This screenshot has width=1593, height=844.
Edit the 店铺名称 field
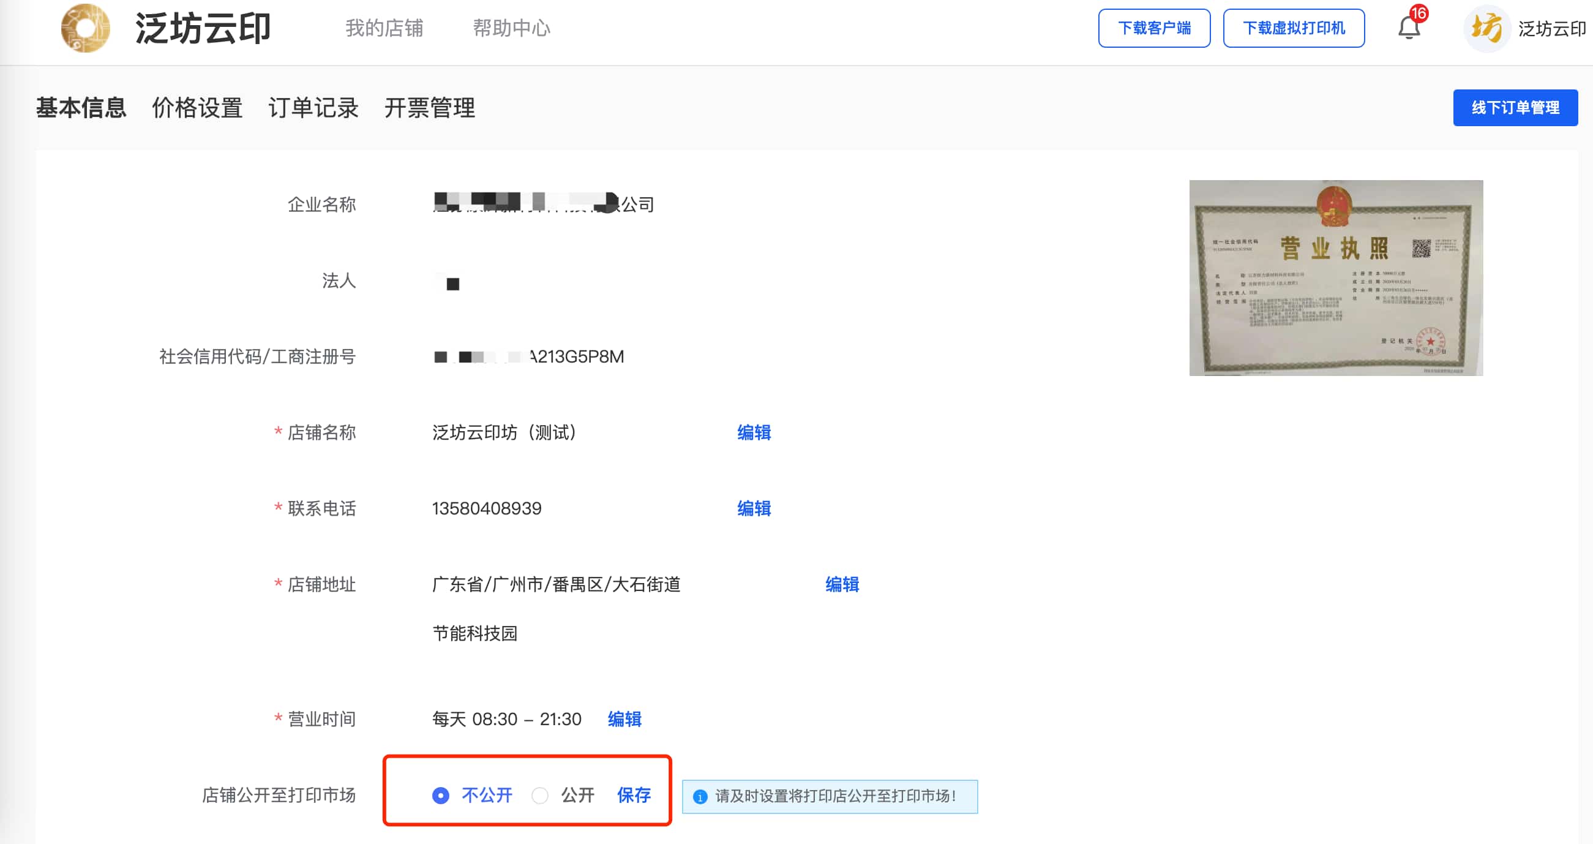(753, 432)
